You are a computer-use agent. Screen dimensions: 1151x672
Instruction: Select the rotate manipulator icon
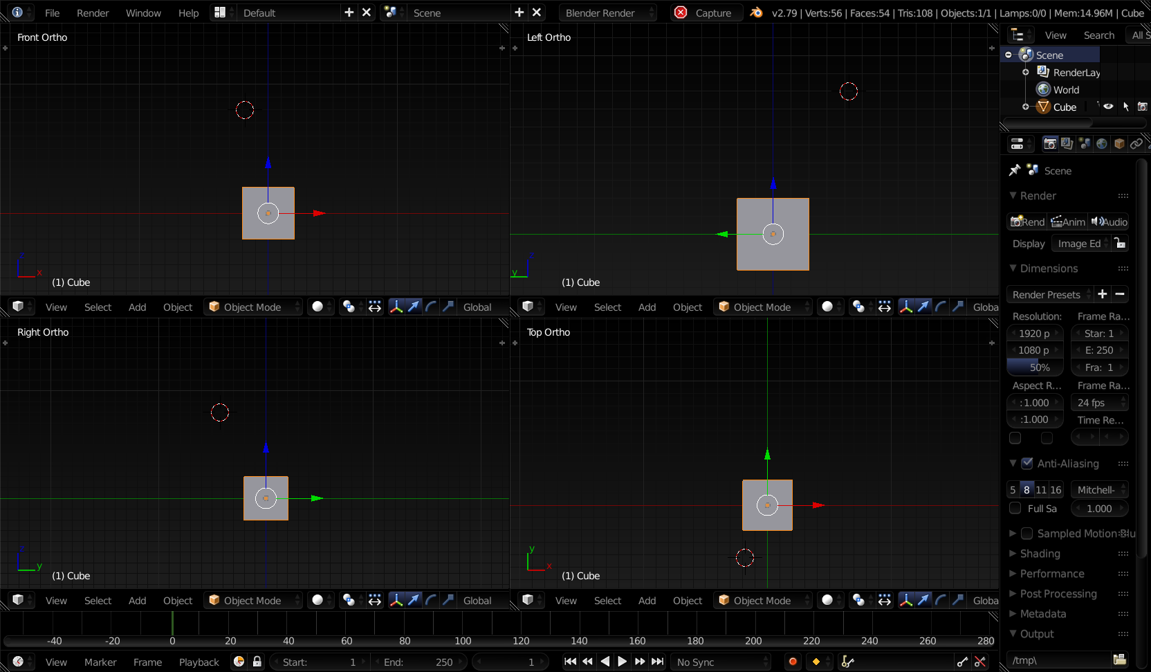coord(431,307)
